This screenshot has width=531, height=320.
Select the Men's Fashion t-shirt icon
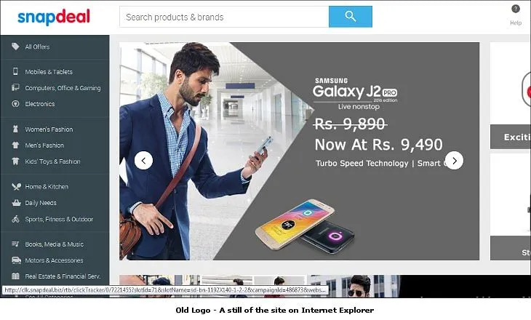pos(15,145)
